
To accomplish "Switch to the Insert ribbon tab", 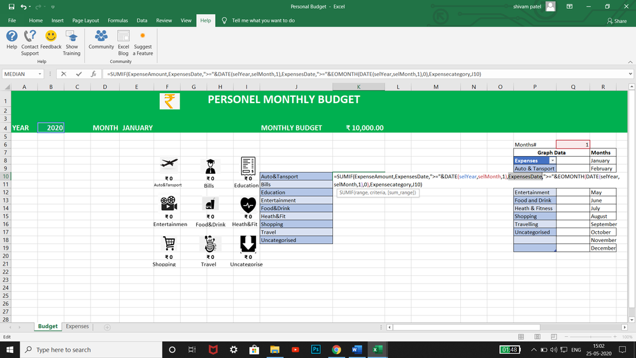I will 57,20.
